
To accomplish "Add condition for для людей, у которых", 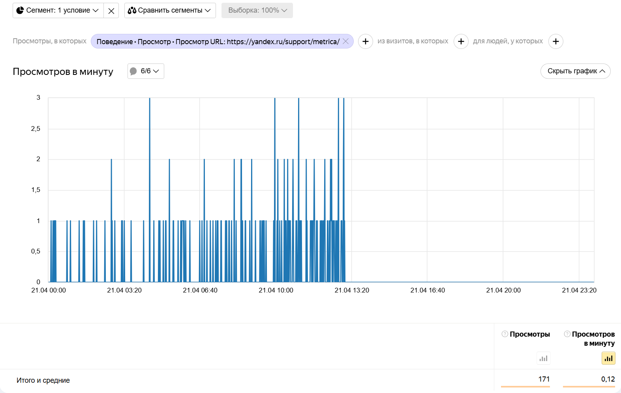I will [555, 41].
